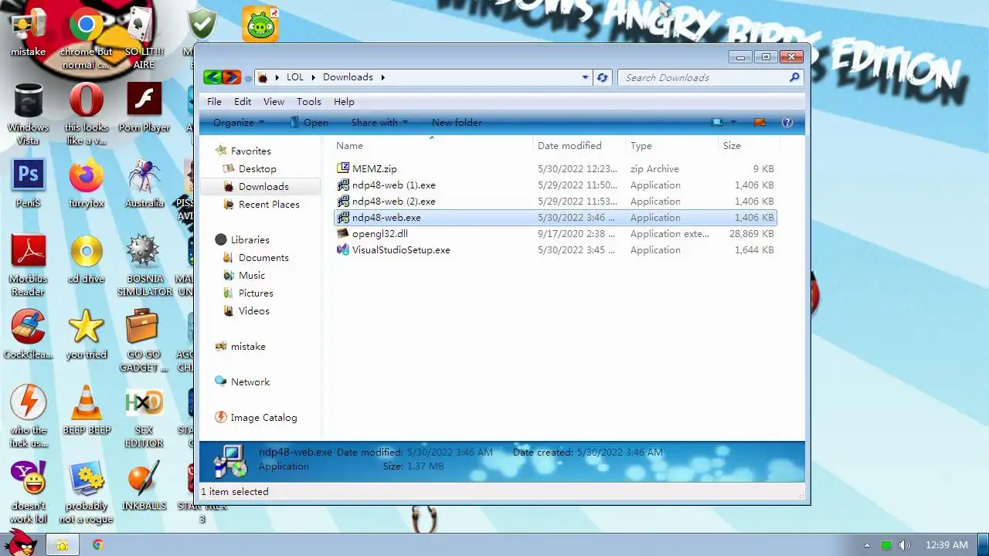This screenshot has height=556, width=989.
Task: Change view using the views icon
Action: coord(718,122)
